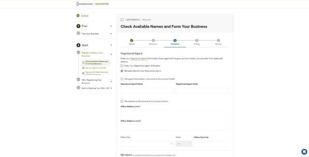Click the Registered Agent's definition link

coord(139,58)
